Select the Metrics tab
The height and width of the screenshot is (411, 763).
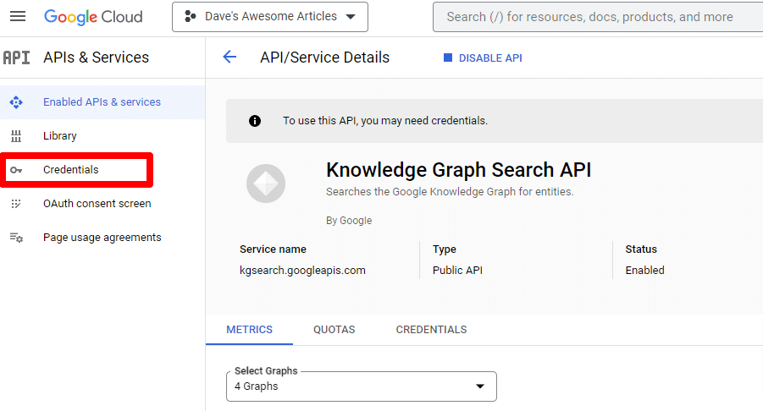point(249,330)
